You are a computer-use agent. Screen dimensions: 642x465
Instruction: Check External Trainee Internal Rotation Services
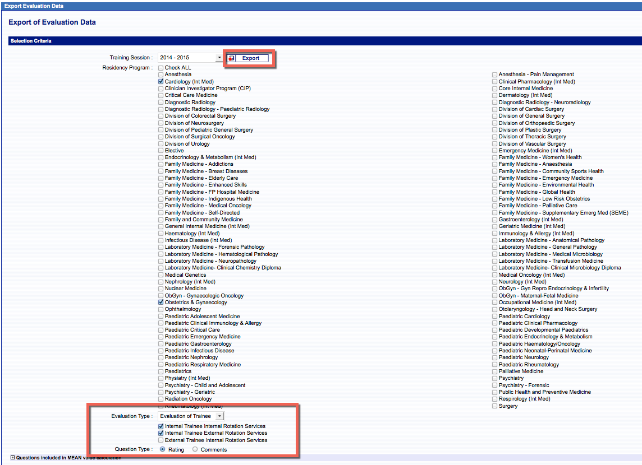coord(161,440)
